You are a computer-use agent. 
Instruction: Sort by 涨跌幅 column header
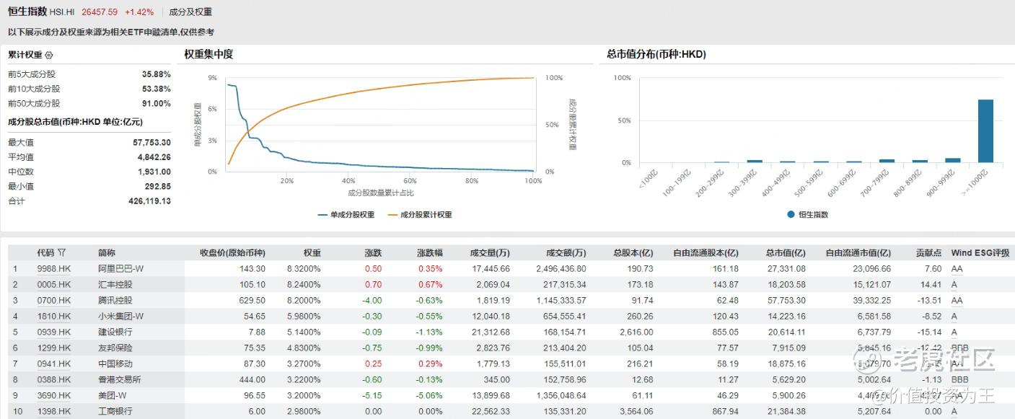pyautogui.click(x=430, y=252)
